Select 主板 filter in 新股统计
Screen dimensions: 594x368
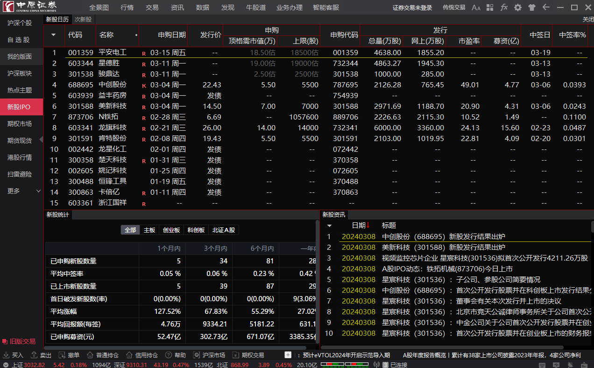[149, 230]
